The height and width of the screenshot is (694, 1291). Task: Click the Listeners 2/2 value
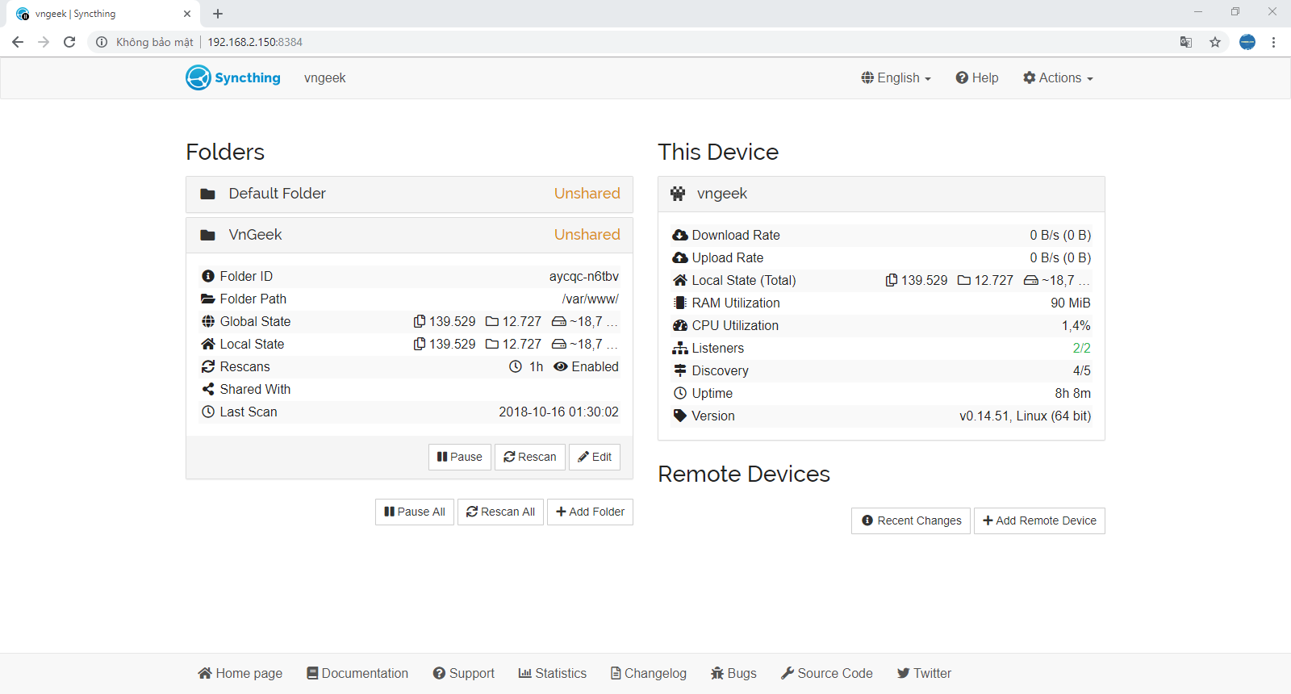coord(1081,348)
